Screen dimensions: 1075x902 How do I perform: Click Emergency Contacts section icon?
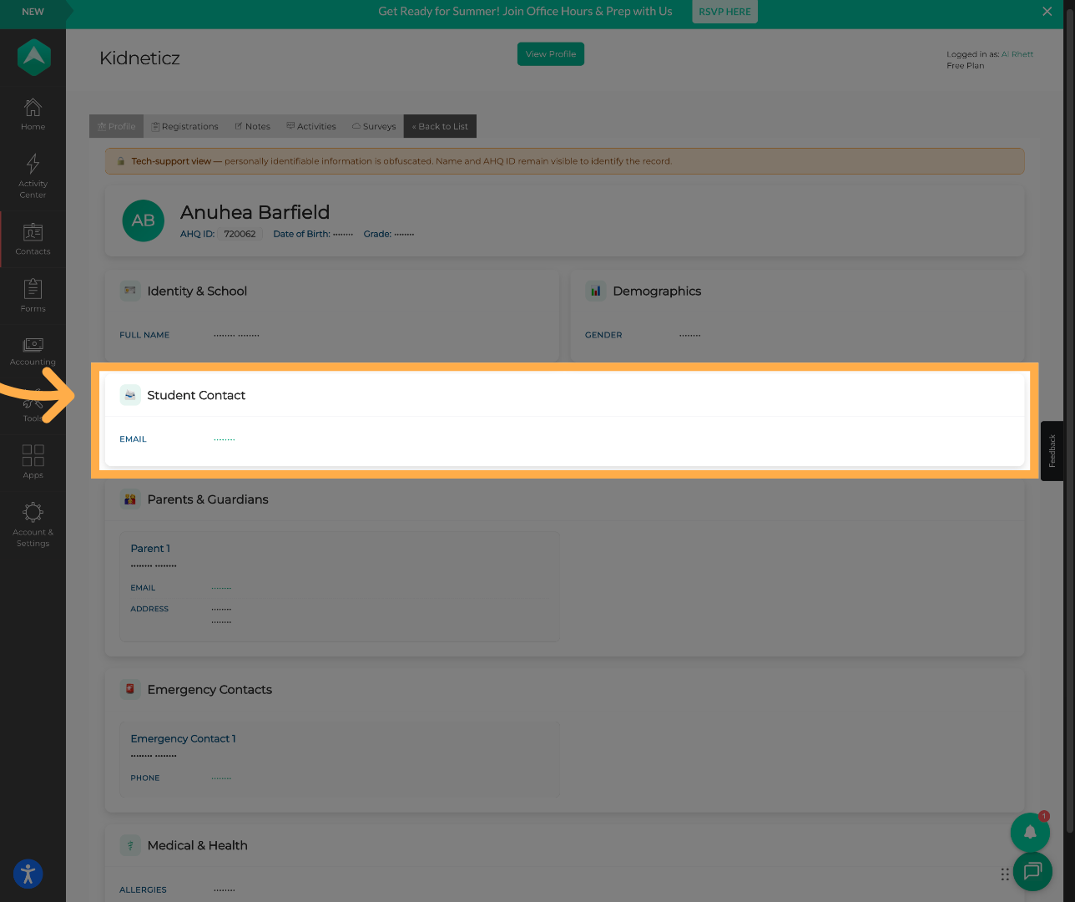click(130, 690)
